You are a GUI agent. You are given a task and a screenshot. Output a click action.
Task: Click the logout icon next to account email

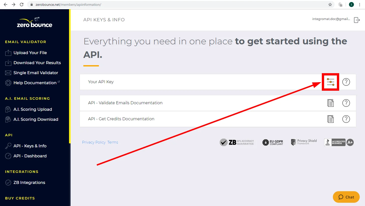pyautogui.click(x=357, y=20)
